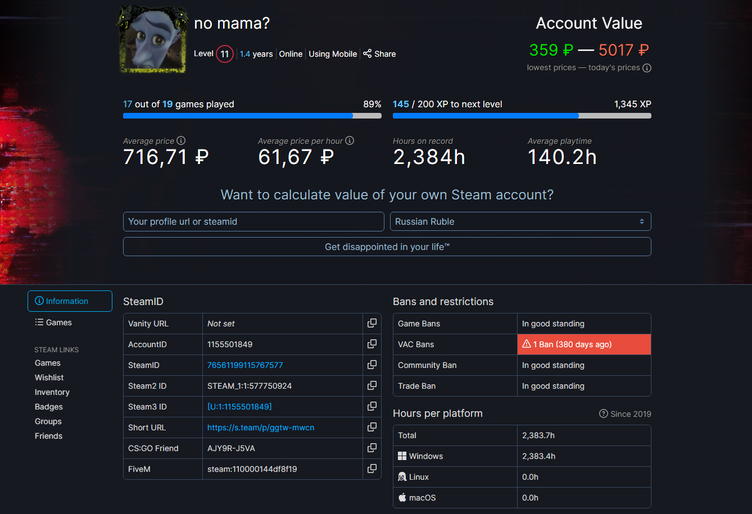Copy the FiveM steam identifier
Screen dimensions: 752x514
[x=372, y=469]
